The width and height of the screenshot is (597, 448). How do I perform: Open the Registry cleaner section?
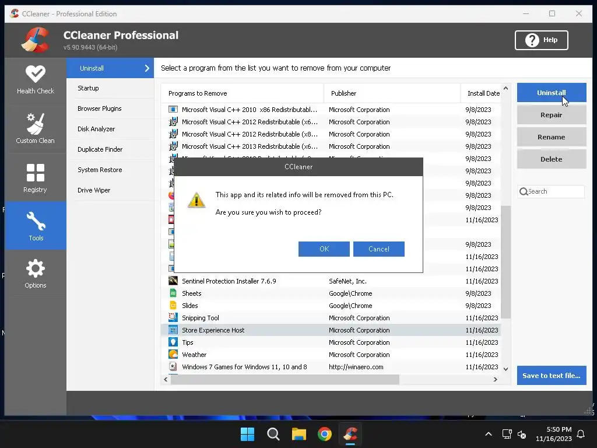click(36, 178)
